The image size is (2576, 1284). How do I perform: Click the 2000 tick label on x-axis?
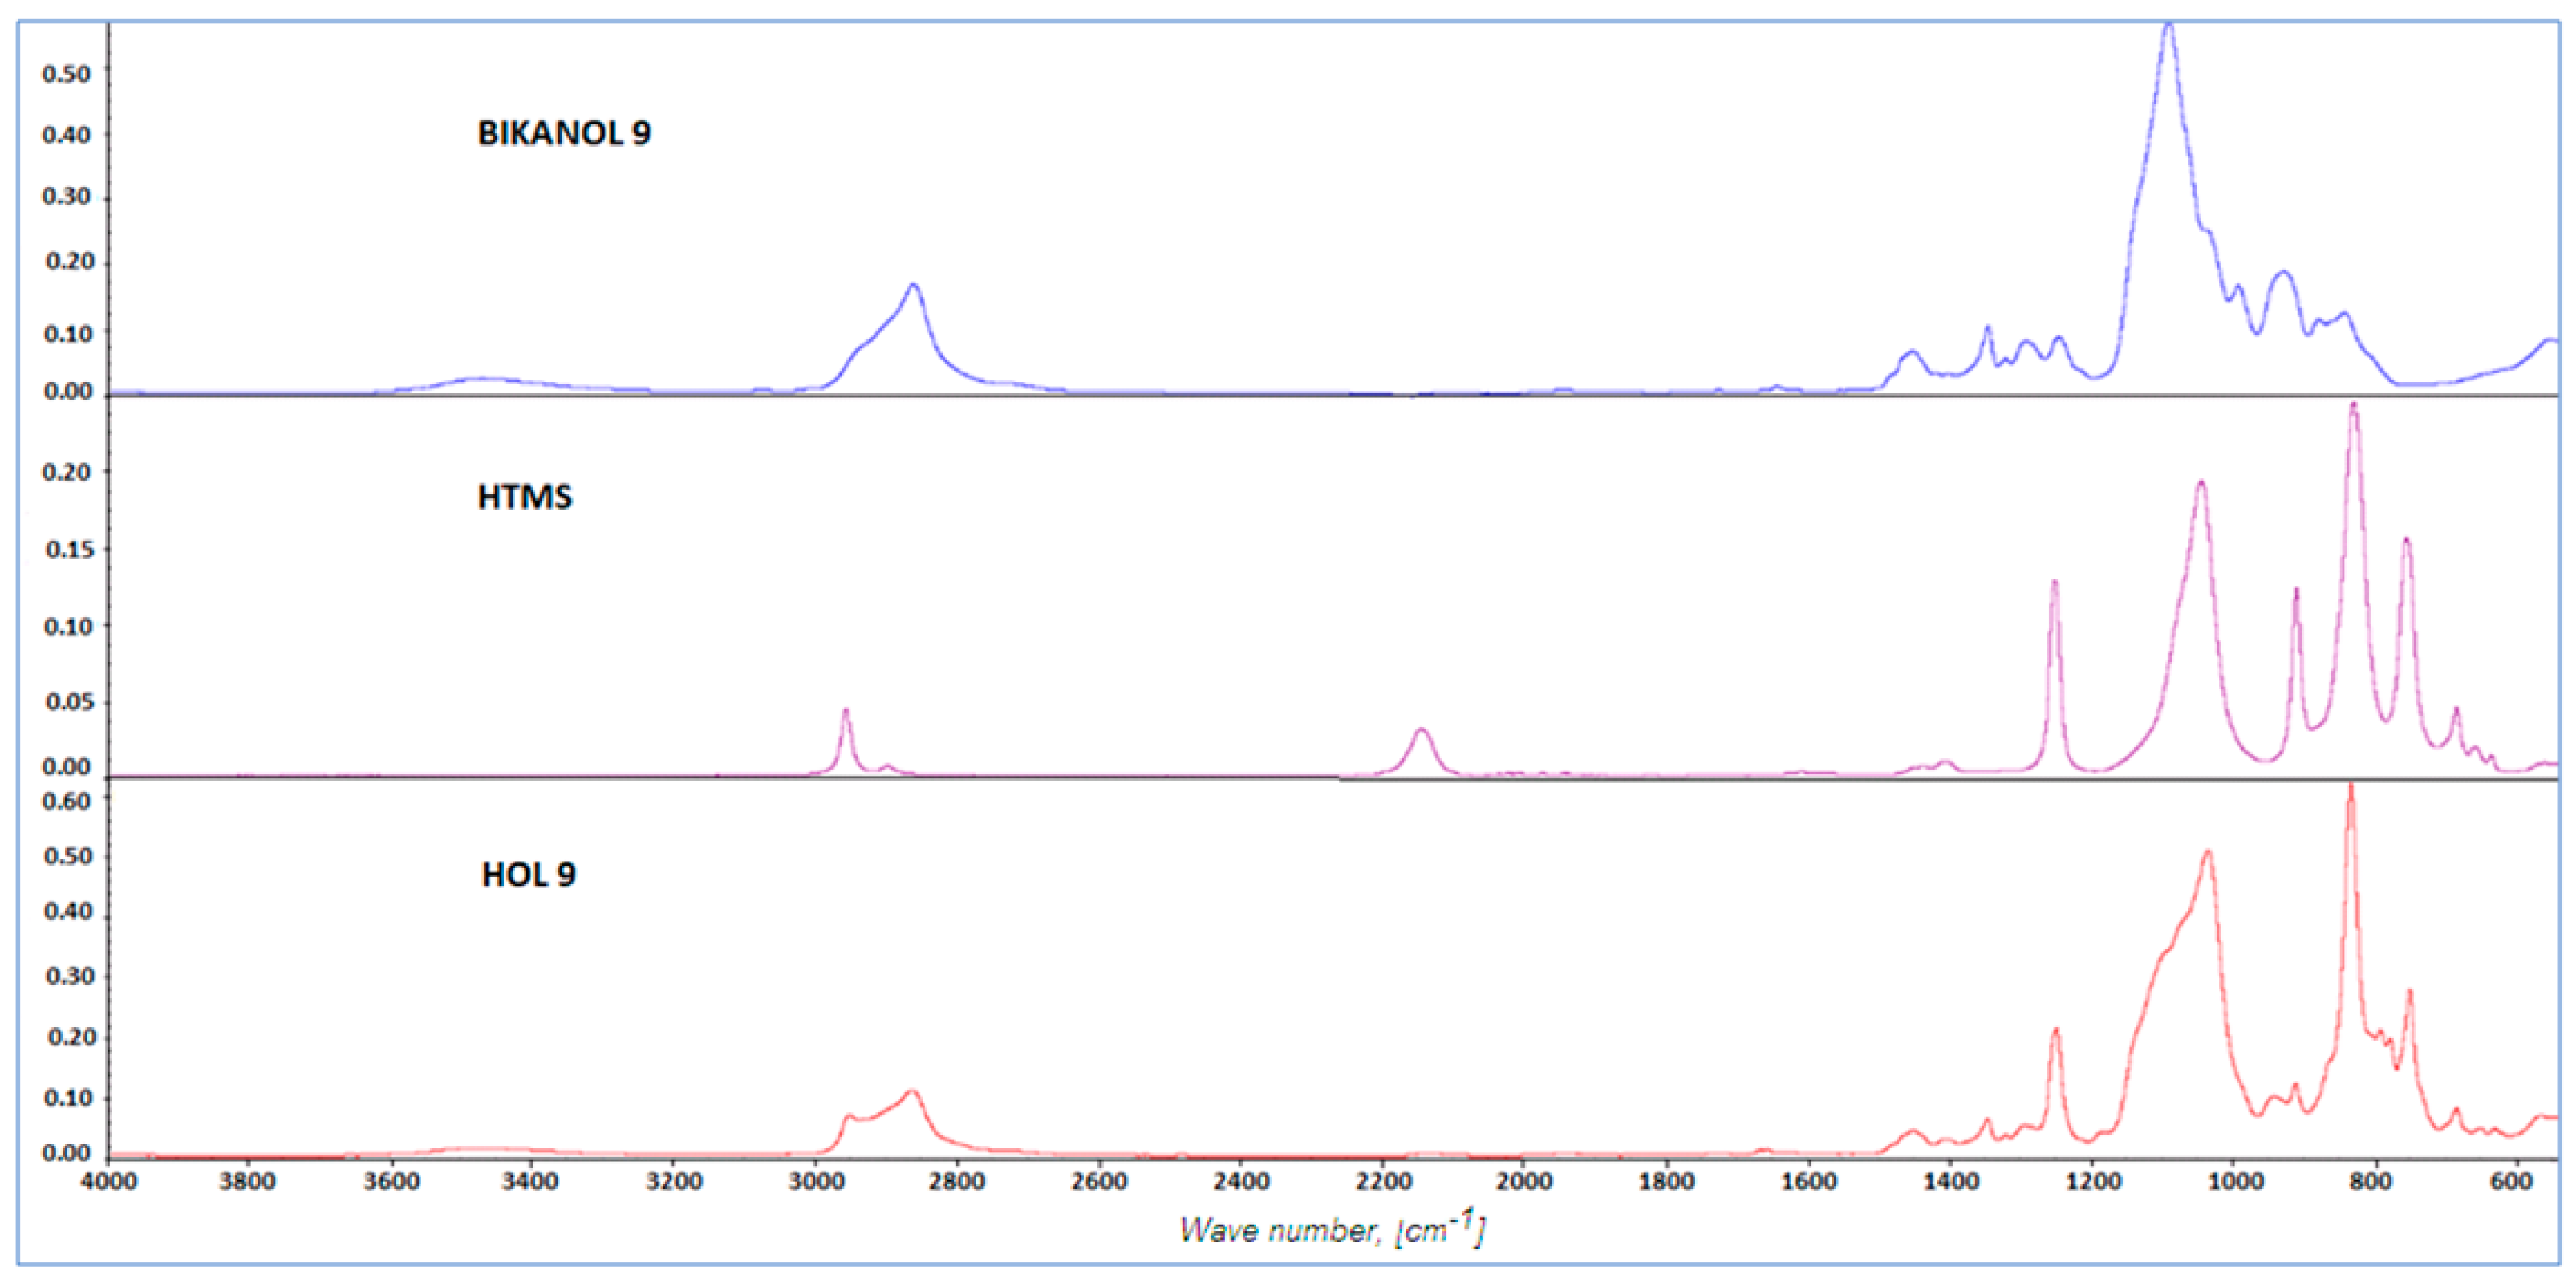pos(1523,1181)
